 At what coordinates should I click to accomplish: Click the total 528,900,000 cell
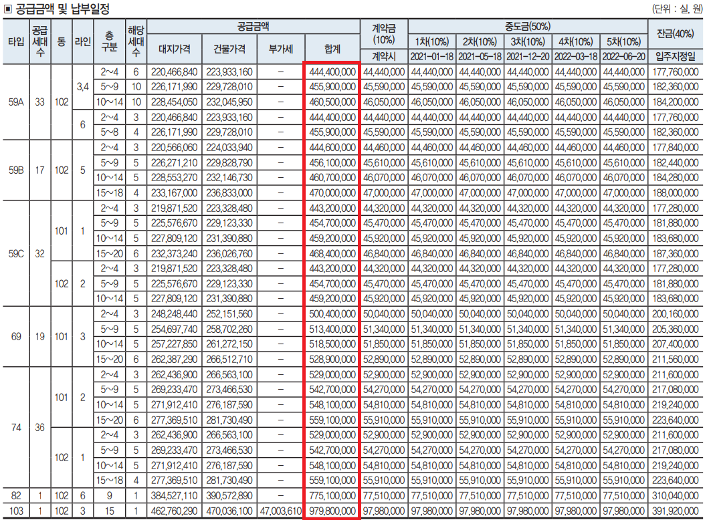pyautogui.click(x=332, y=359)
